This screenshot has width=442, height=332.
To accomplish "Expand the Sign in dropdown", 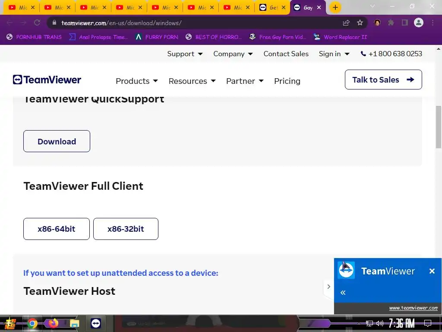I will click(334, 54).
